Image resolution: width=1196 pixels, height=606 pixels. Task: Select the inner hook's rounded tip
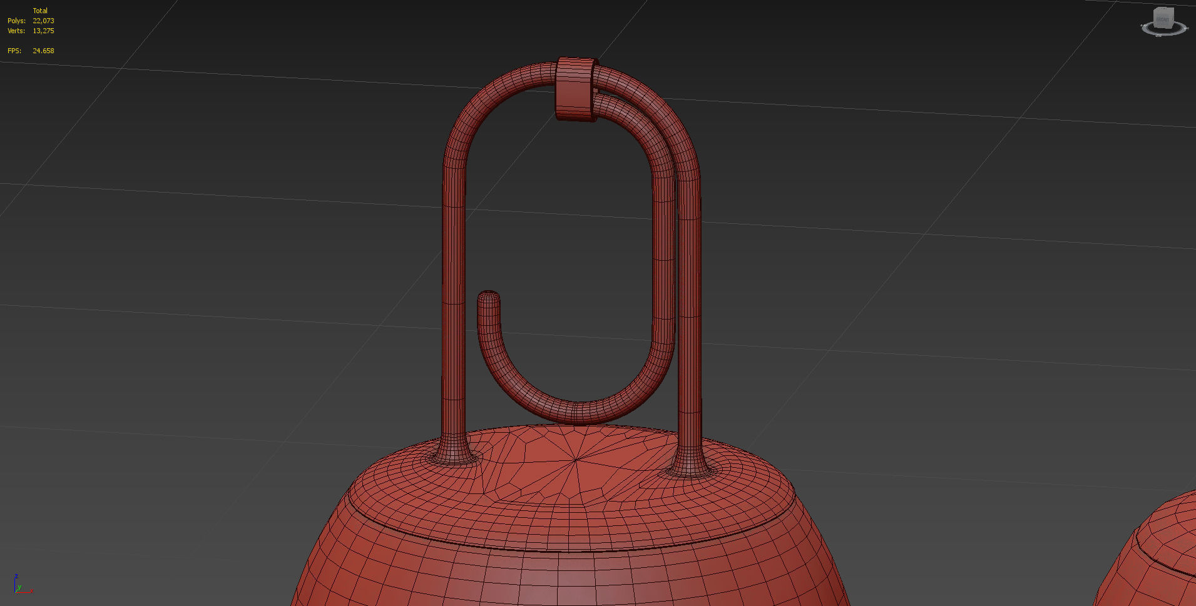tap(489, 298)
